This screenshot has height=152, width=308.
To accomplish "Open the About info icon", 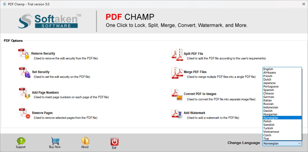I will [85, 141].
